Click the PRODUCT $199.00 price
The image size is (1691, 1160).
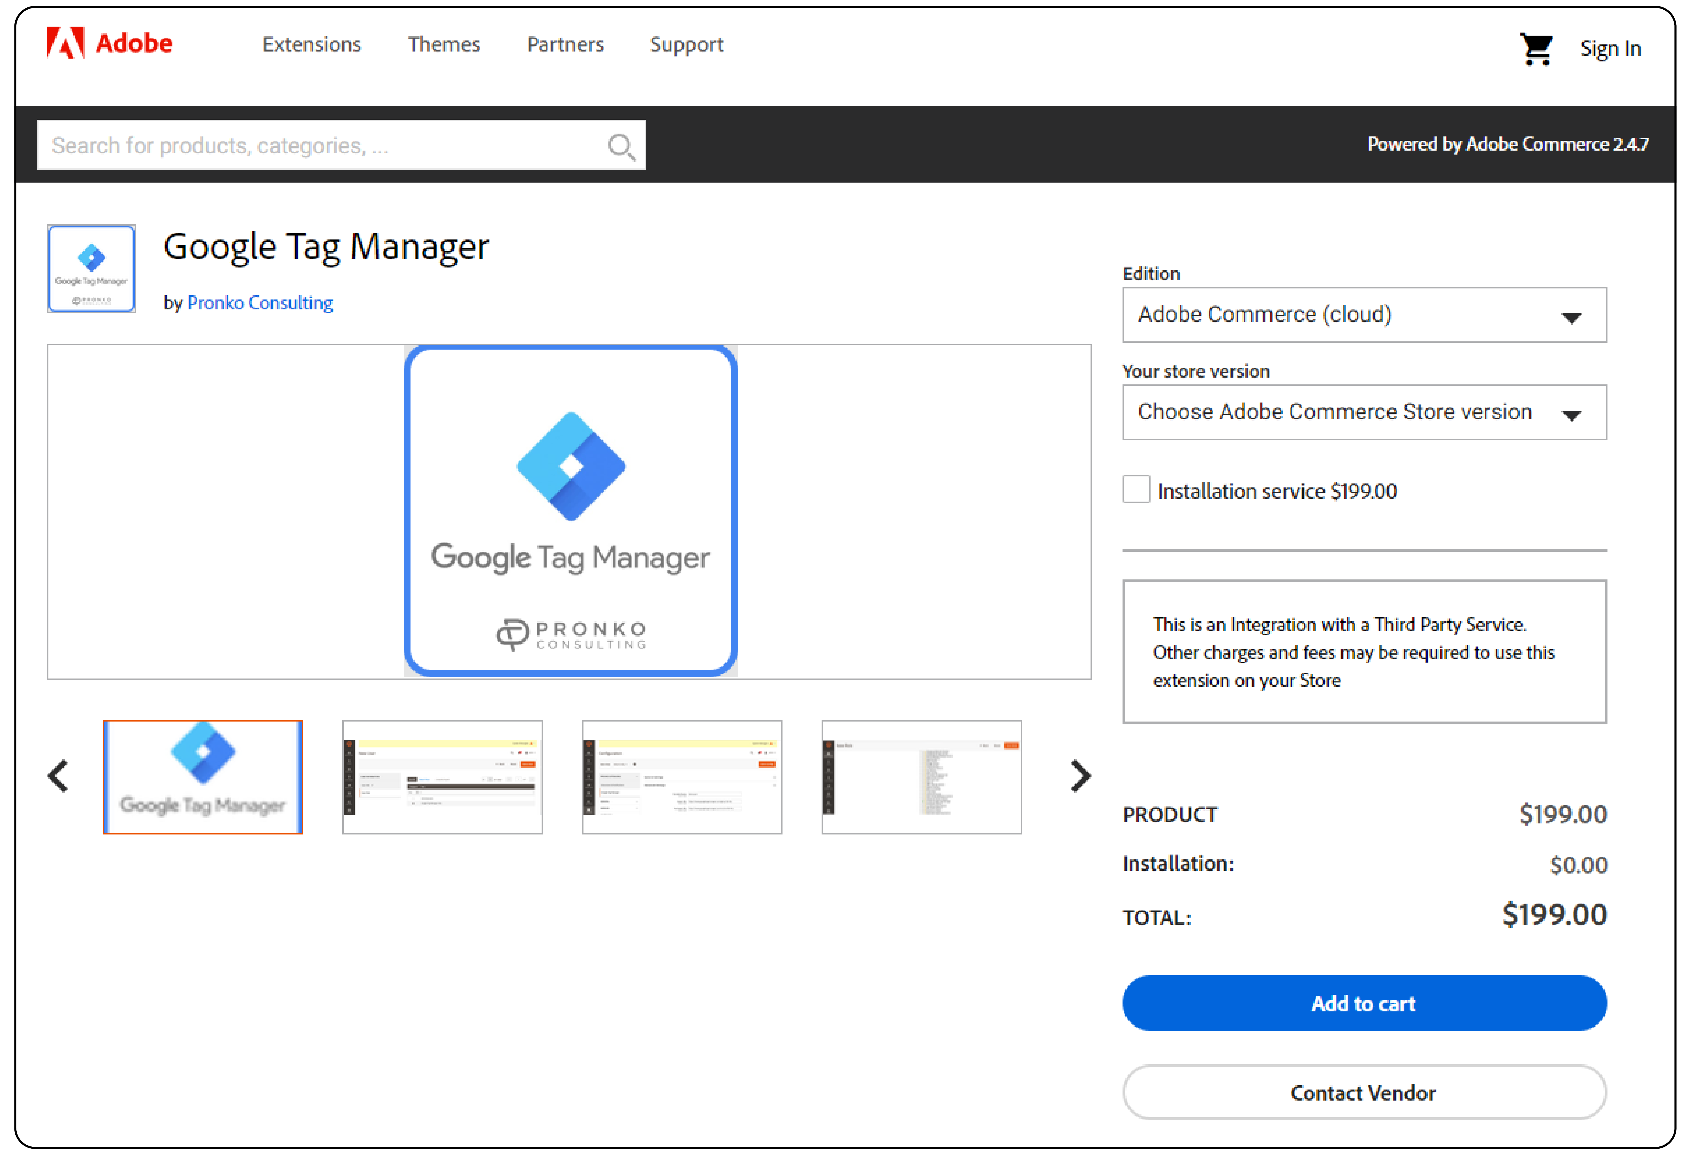(1563, 814)
